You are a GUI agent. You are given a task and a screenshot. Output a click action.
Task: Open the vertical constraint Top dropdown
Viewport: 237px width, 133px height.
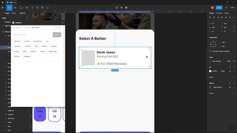click(x=223, y=46)
